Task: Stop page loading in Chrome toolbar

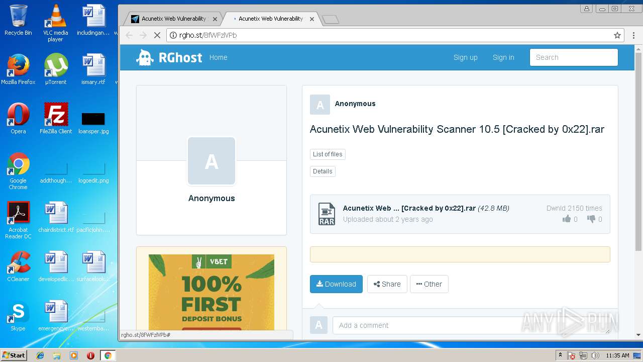Action: (x=157, y=35)
